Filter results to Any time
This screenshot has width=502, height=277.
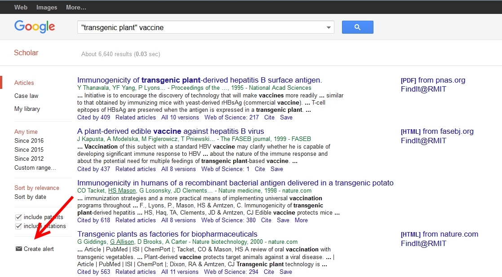pos(26,132)
